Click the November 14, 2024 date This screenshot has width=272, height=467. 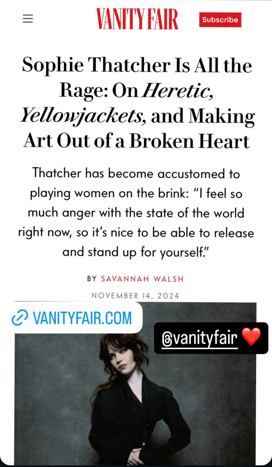click(x=135, y=295)
